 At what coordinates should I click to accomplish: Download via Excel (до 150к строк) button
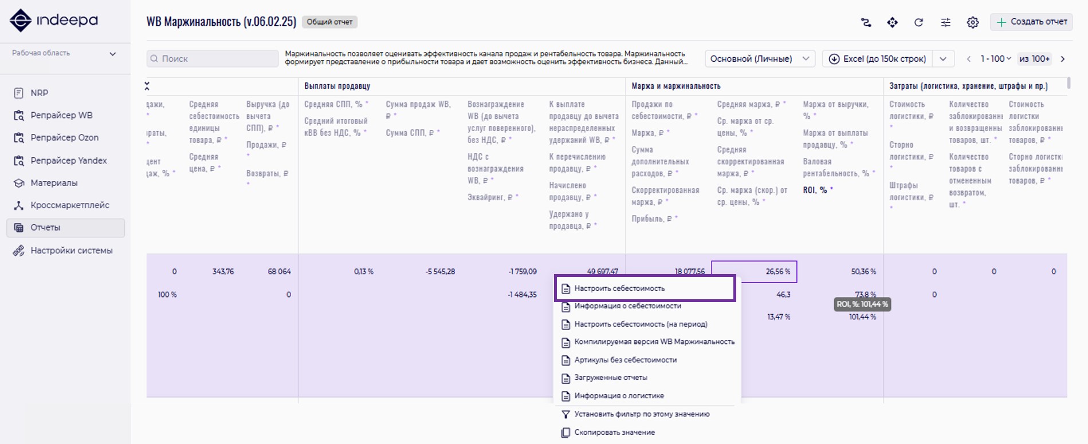(x=878, y=58)
